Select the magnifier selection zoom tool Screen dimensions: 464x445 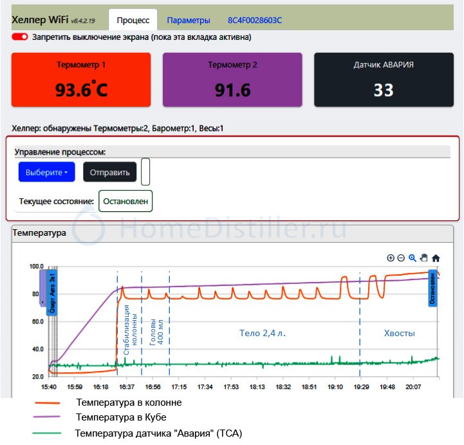[413, 258]
